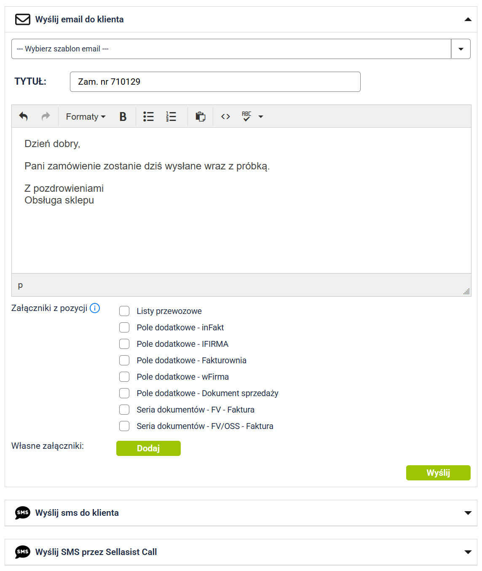Click into the TYTUŁ subject field

pos(215,82)
